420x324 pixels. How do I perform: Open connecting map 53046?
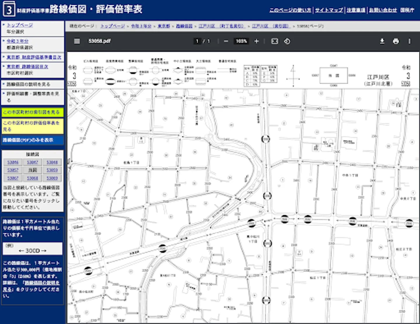(13, 162)
